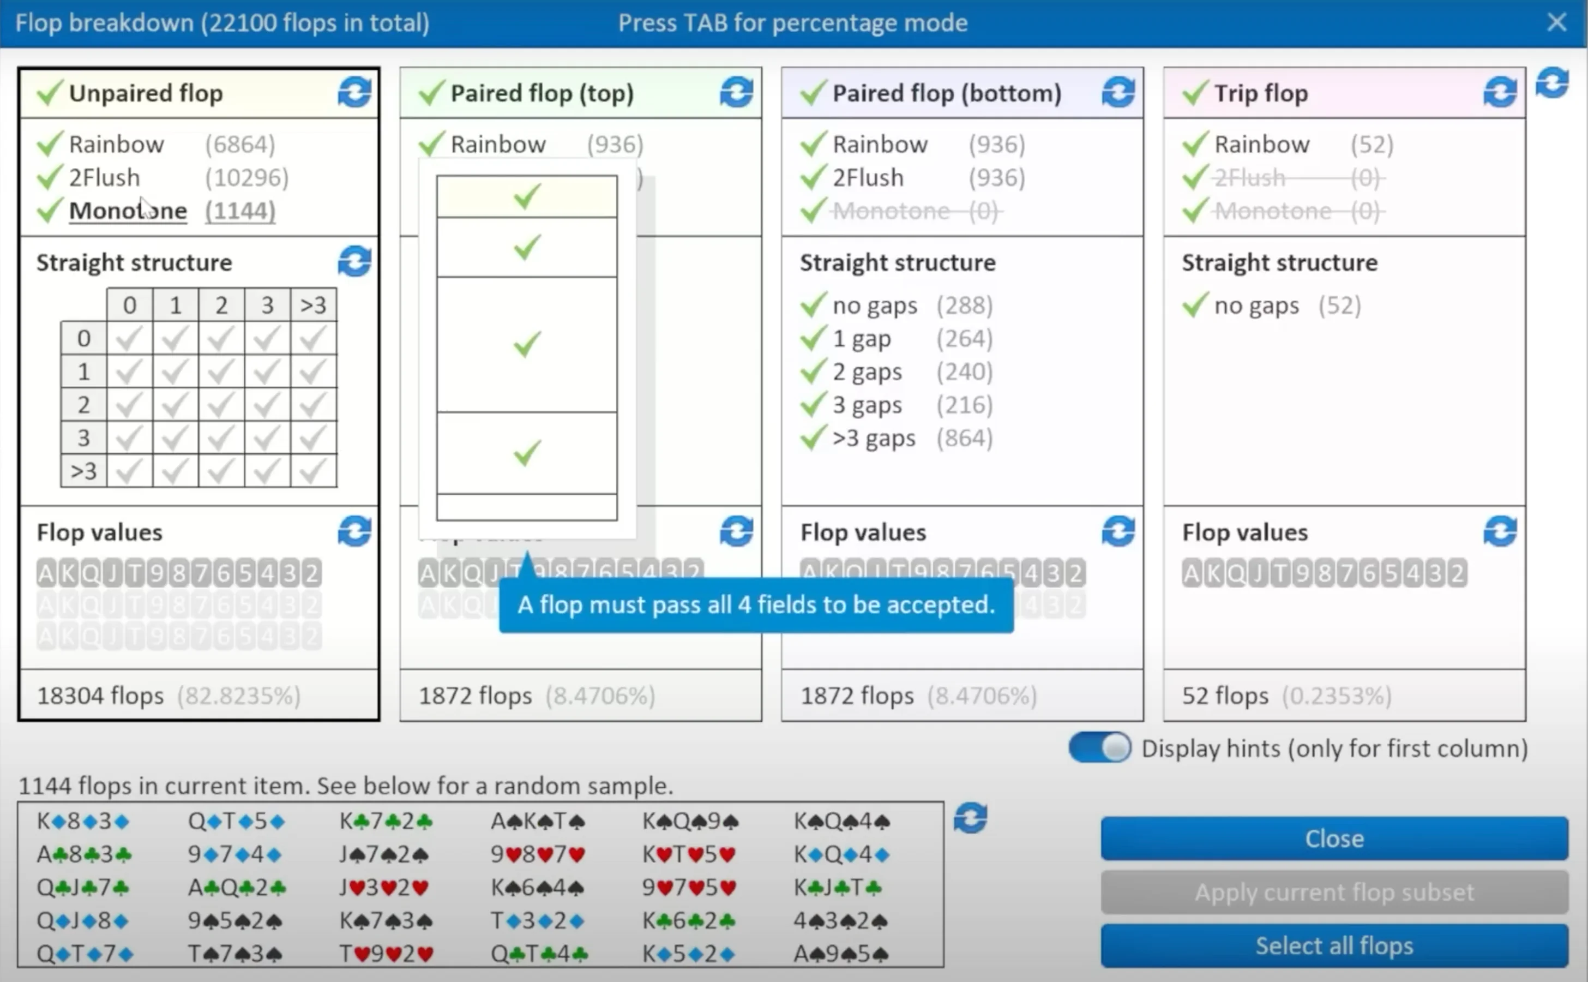Toggle the Trip flop header checkmark
This screenshot has height=982, width=1588.
pyautogui.click(x=1195, y=93)
